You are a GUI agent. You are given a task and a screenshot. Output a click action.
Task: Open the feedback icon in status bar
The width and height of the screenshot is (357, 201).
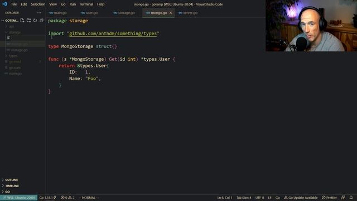(343, 198)
